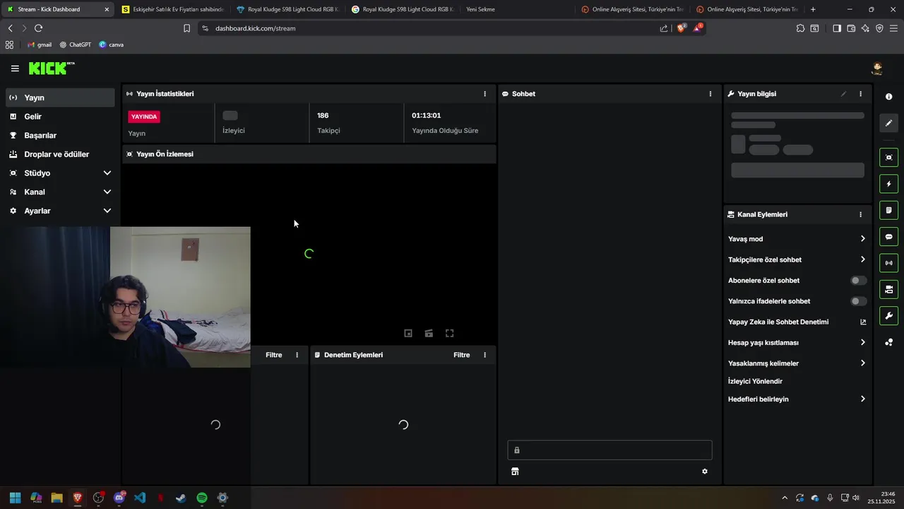904x509 pixels.
Task: Open the Filtre dropdown in Denetim Eylemleri
Action: coord(461,355)
